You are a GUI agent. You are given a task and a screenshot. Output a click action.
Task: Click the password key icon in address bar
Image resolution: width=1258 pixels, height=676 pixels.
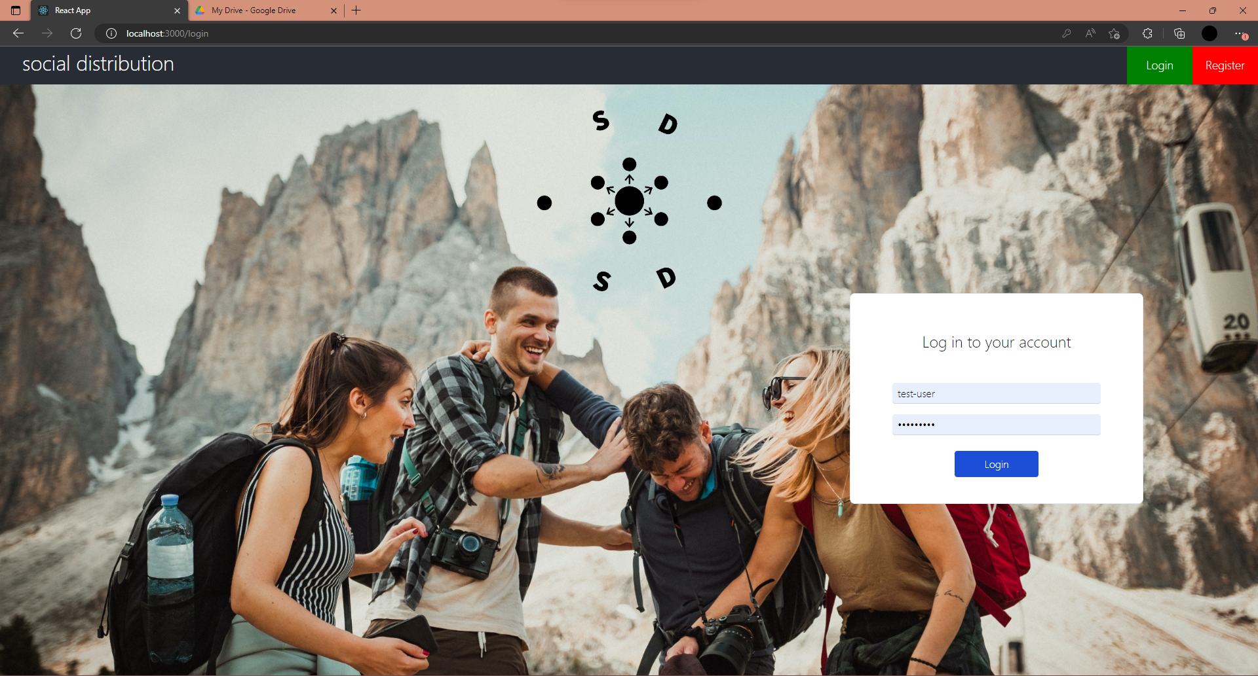pos(1067,33)
